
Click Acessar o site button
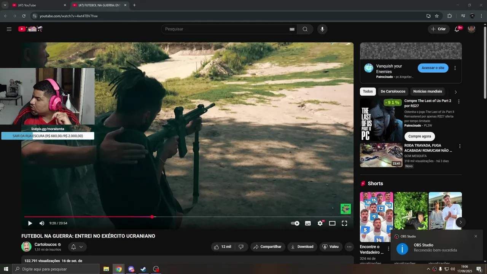point(433,68)
